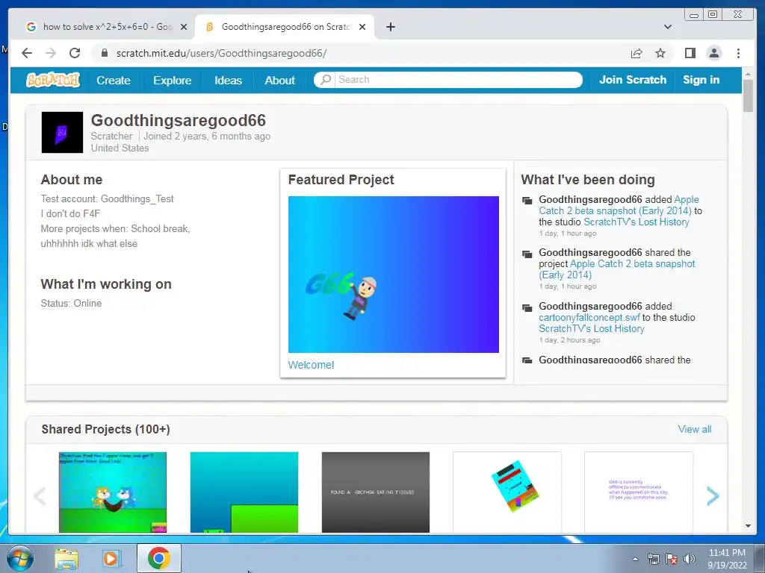Image resolution: width=765 pixels, height=573 pixels.
Task: Open the Windows Start menu
Action: coord(19,558)
